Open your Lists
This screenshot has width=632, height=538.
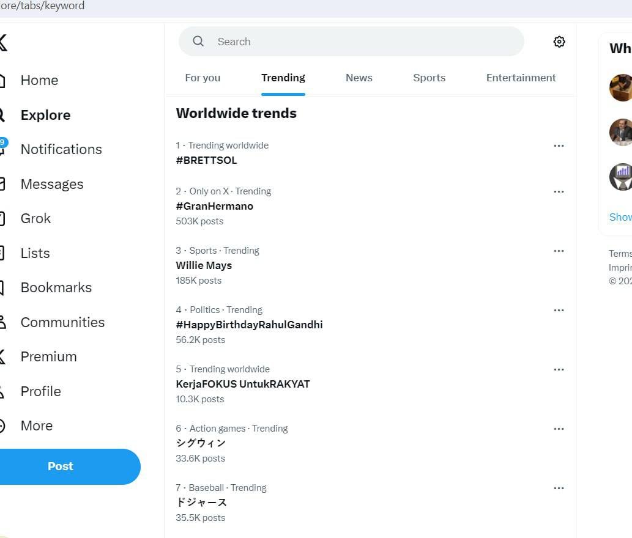(35, 253)
